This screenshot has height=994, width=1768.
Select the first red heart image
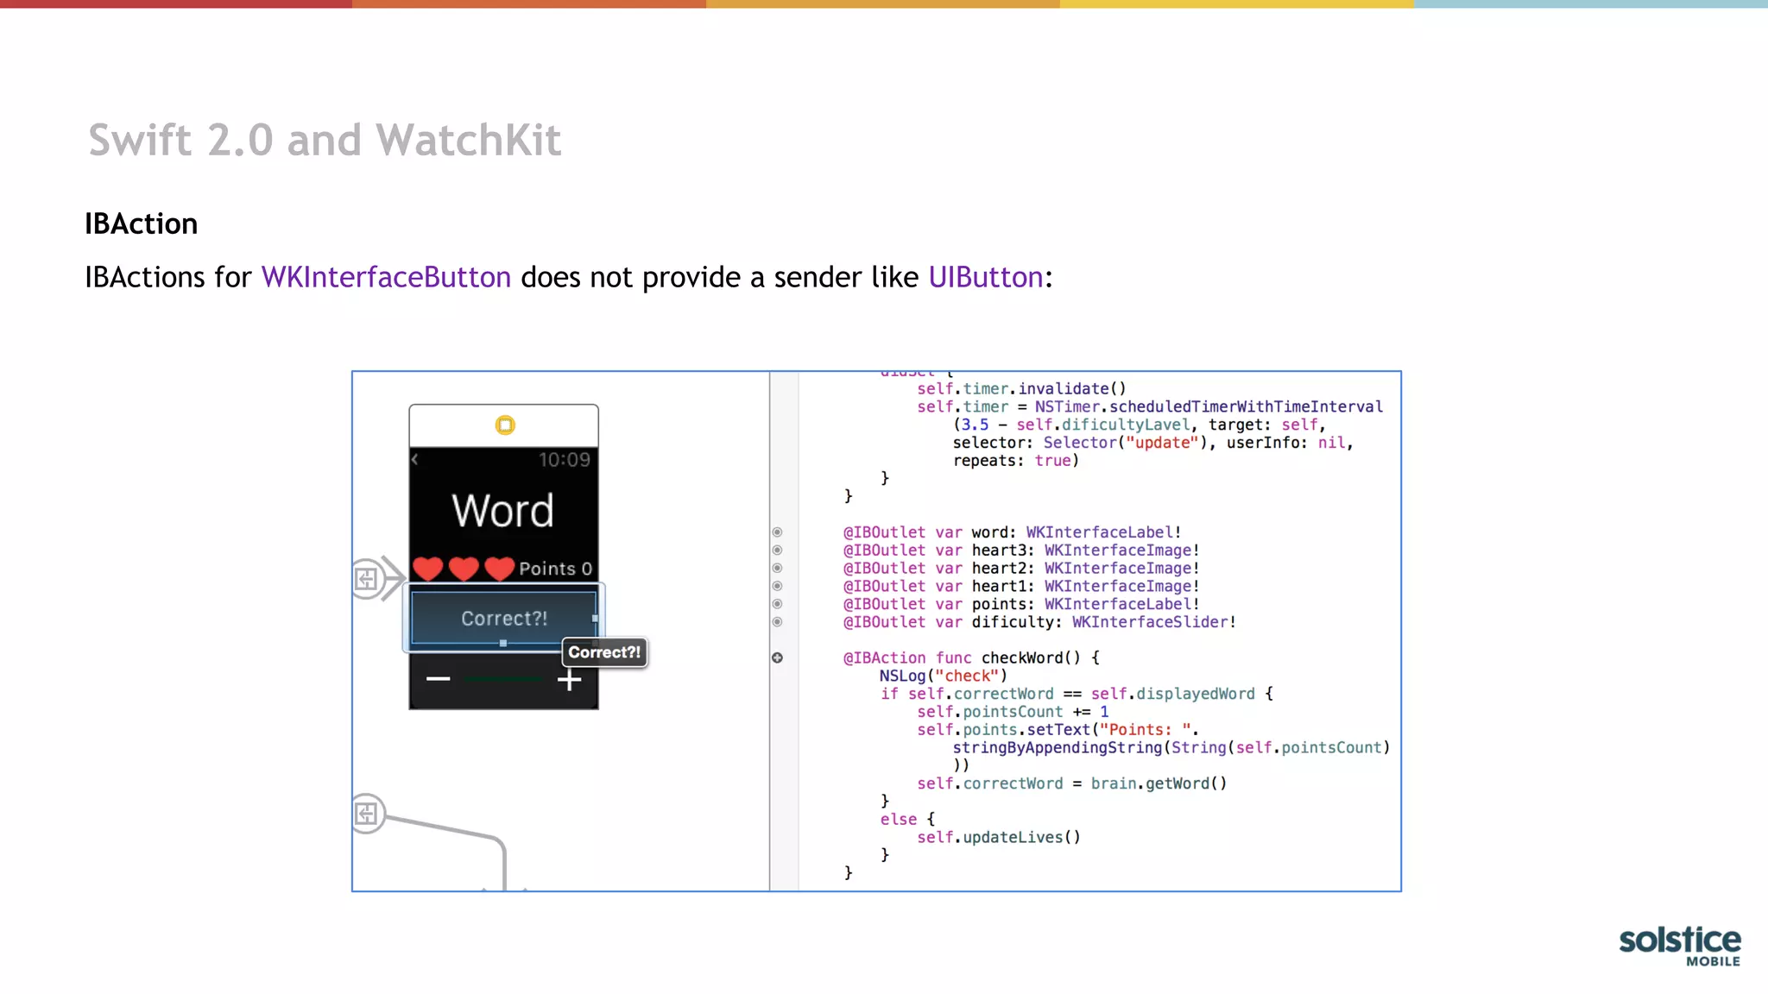(427, 568)
